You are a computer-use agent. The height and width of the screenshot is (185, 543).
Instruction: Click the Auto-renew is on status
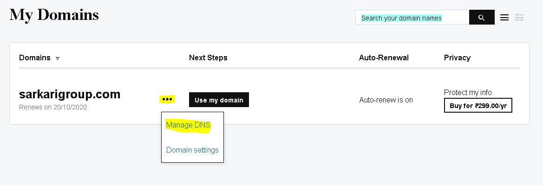[386, 100]
